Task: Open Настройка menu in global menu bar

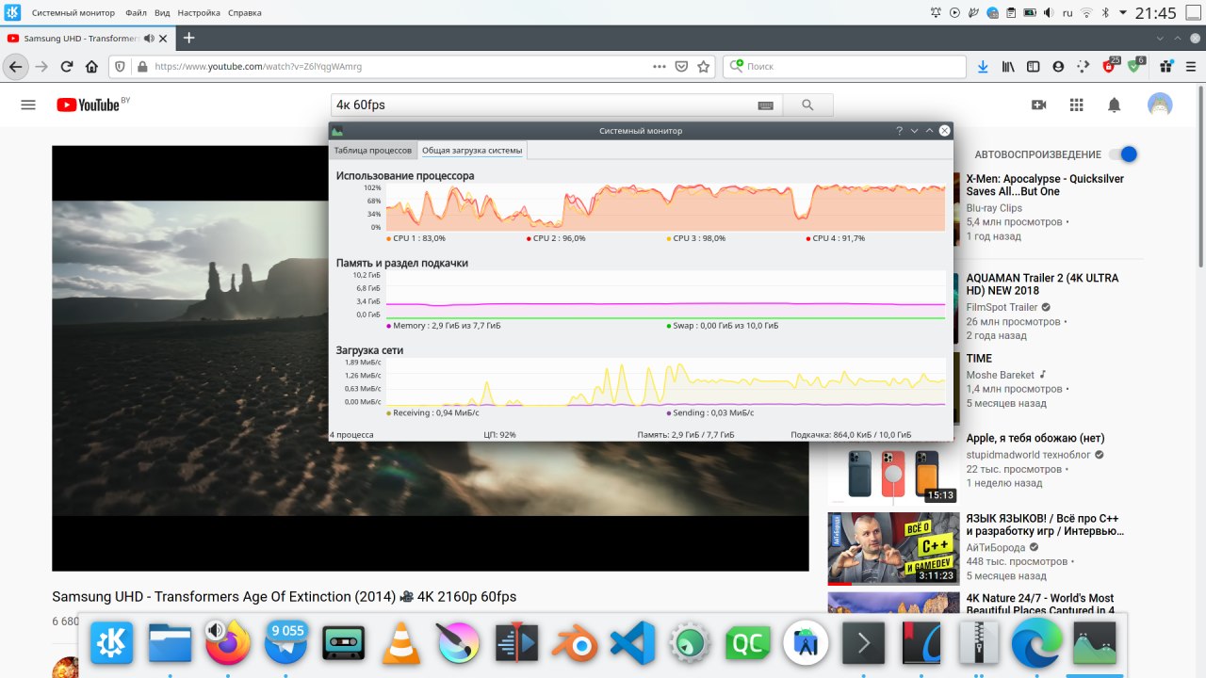Action: coord(199,13)
